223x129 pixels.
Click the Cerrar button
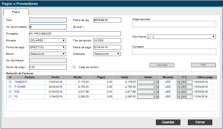click(x=200, y=122)
